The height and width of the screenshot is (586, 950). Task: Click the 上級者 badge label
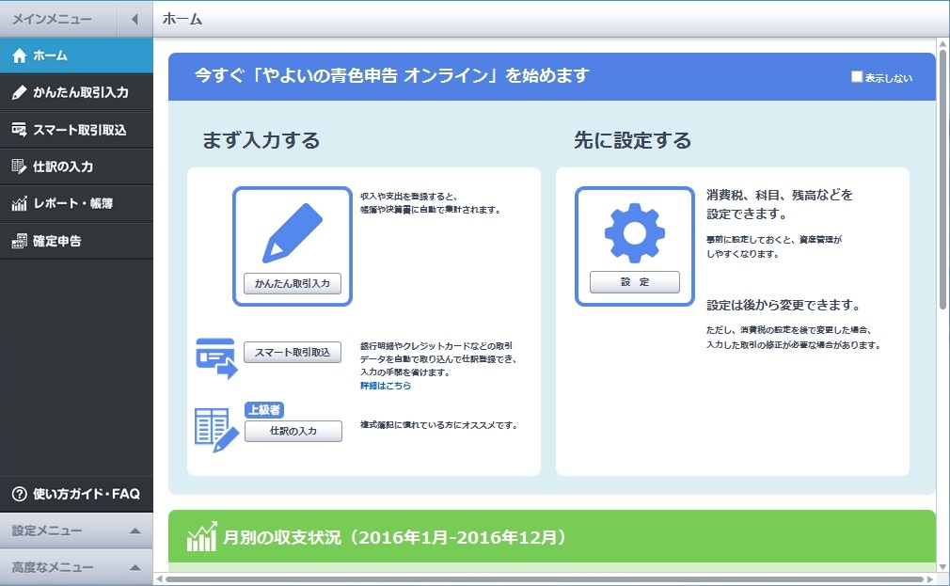coord(264,410)
